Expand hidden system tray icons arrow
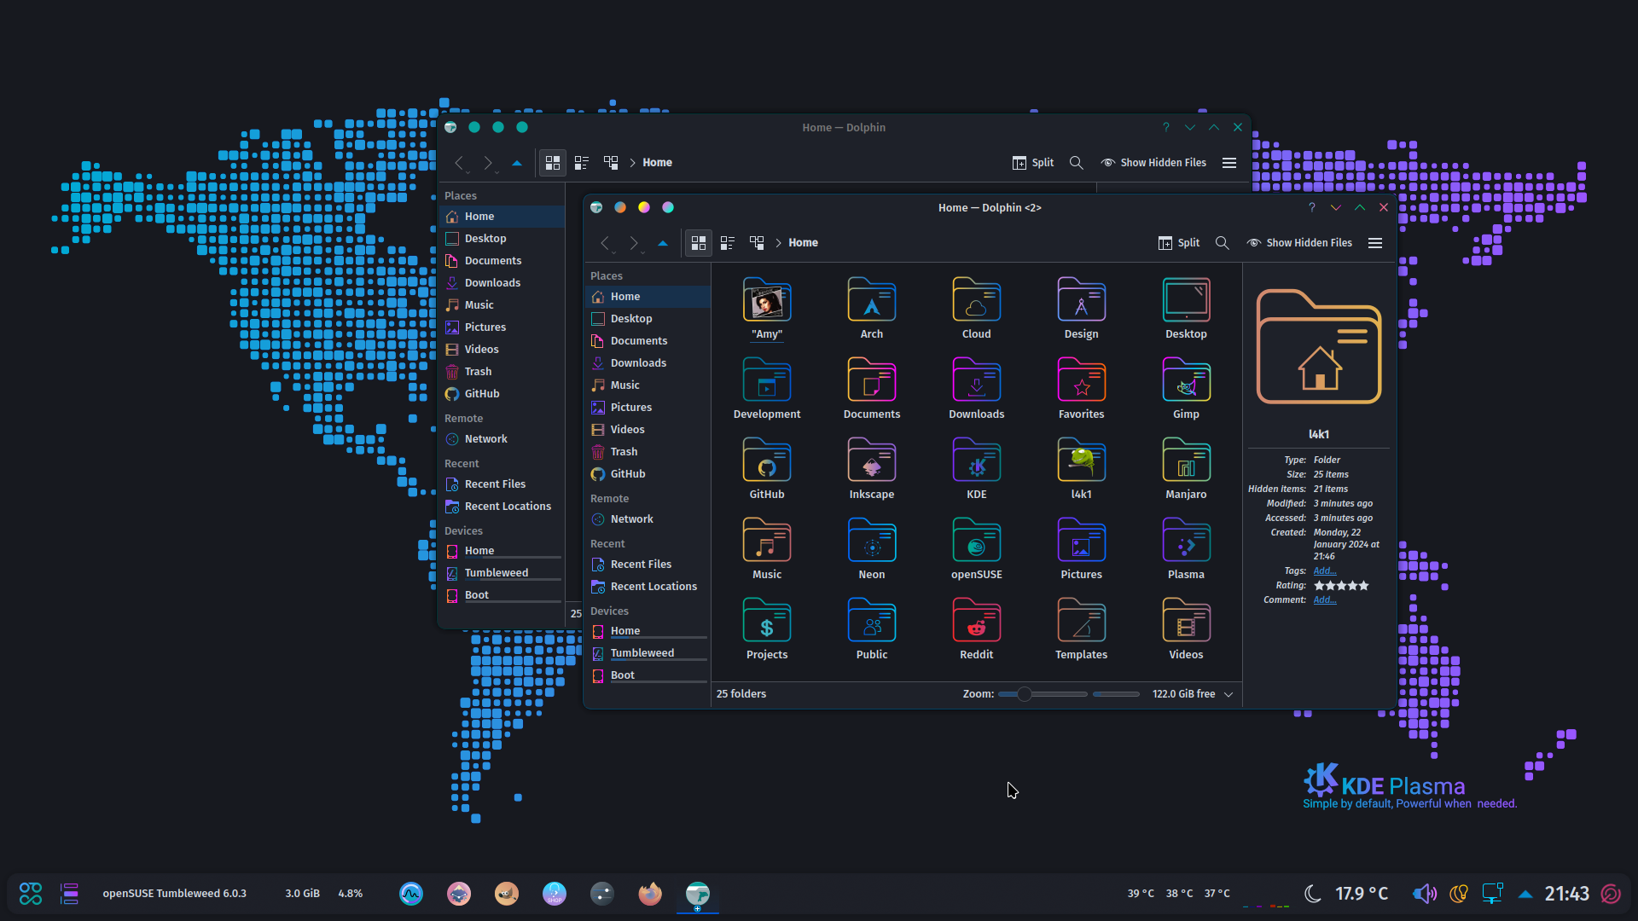1638x921 pixels. (1525, 894)
